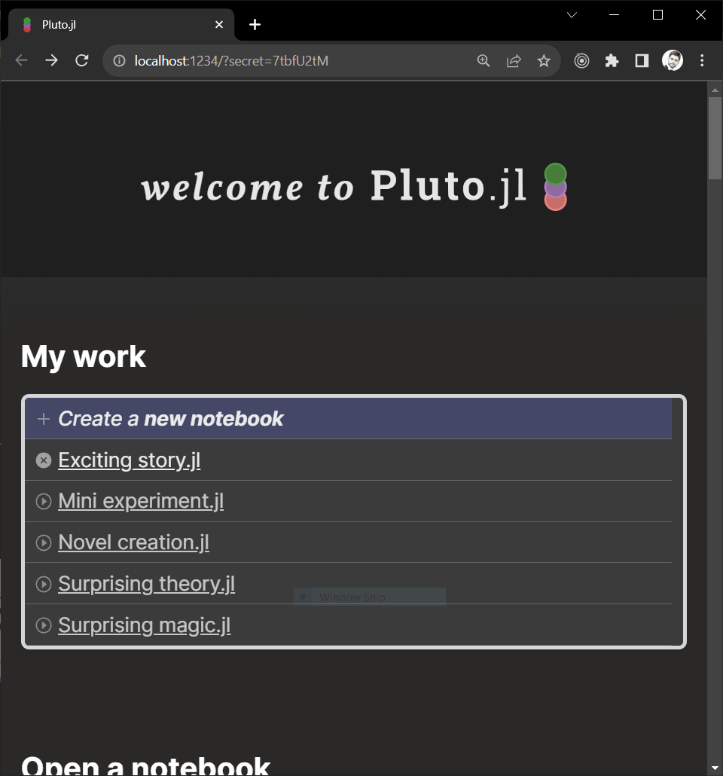The width and height of the screenshot is (723, 776).
Task: Open the Chrome three-dot menu
Action: pos(702,61)
